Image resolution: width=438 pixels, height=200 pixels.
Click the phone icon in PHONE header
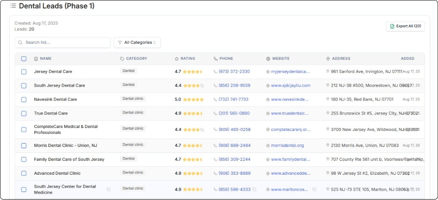pyautogui.click(x=215, y=59)
